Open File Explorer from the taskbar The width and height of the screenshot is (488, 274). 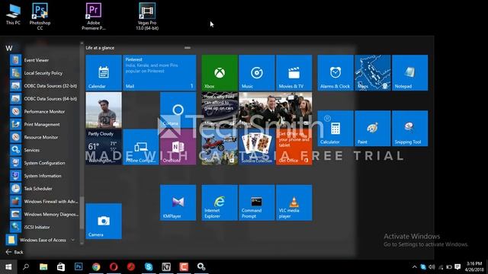43,267
